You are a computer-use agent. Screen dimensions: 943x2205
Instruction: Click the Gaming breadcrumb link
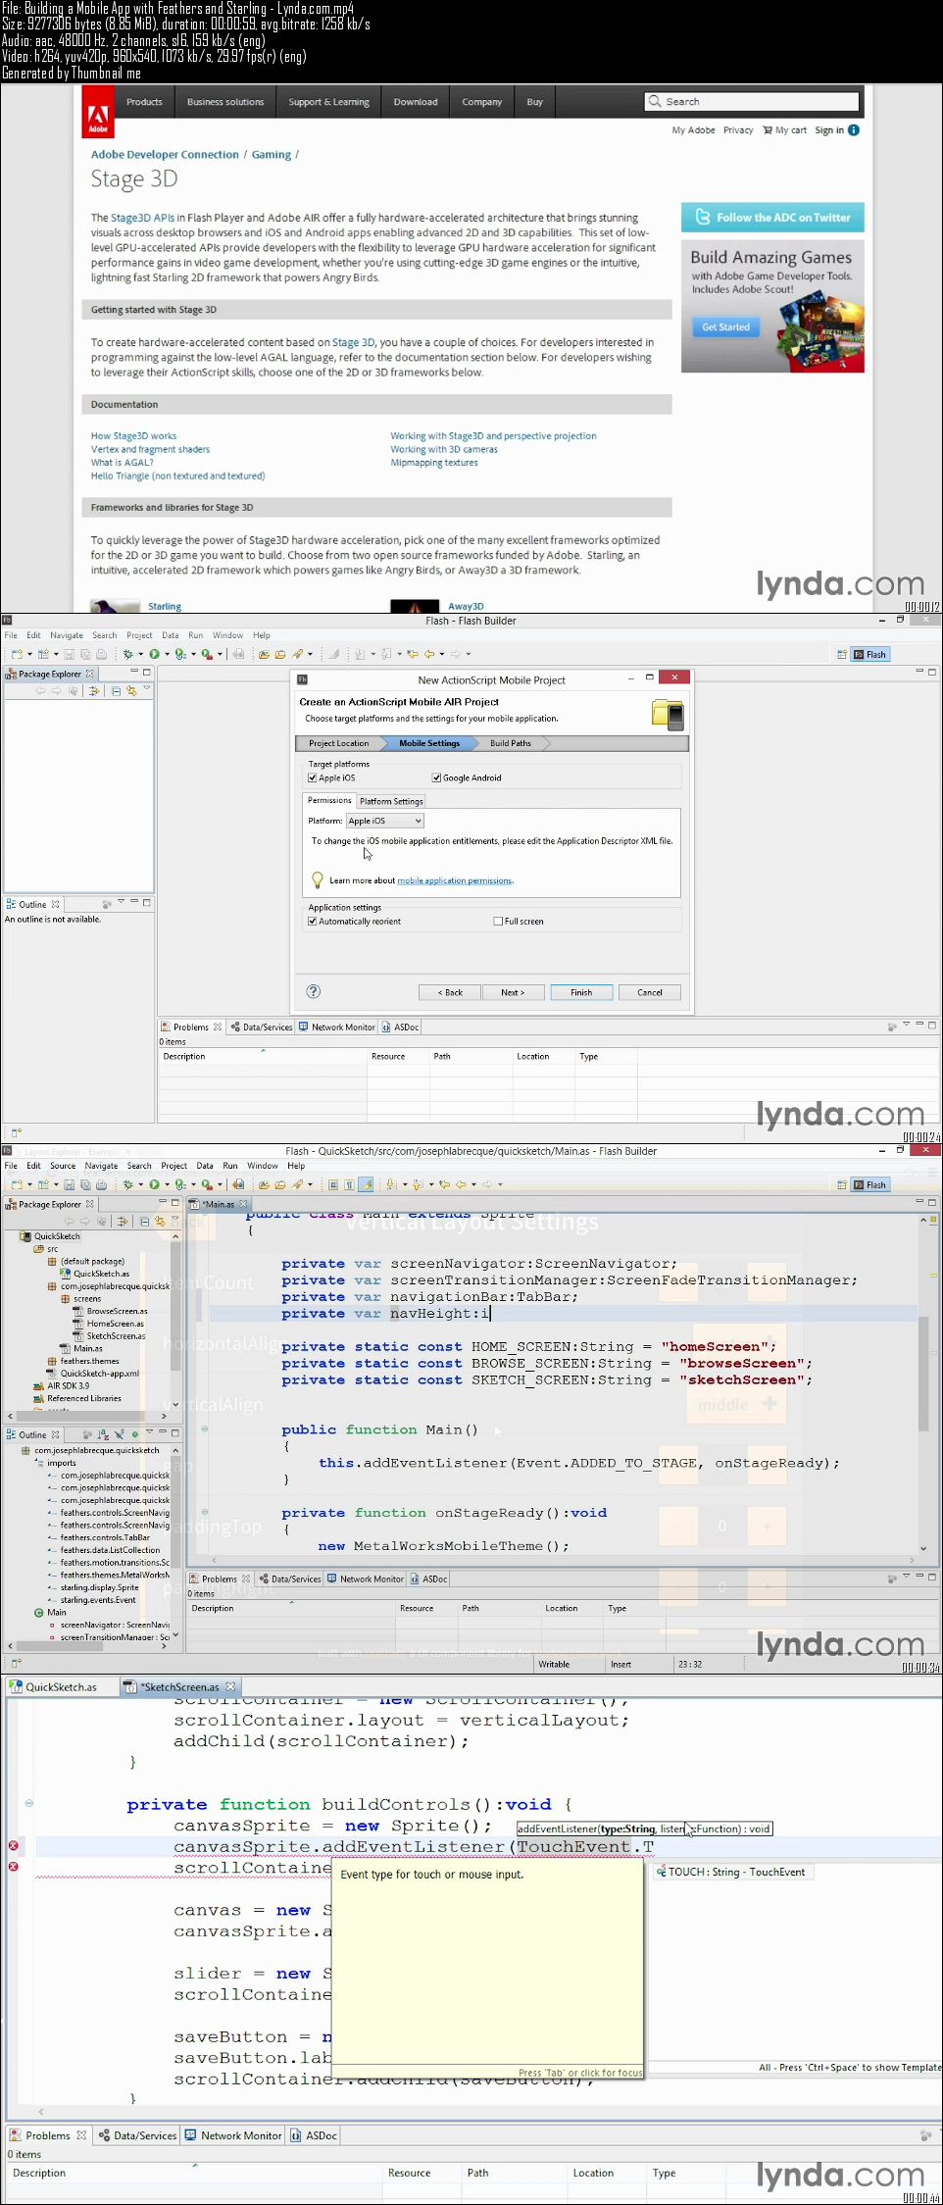[x=272, y=155]
